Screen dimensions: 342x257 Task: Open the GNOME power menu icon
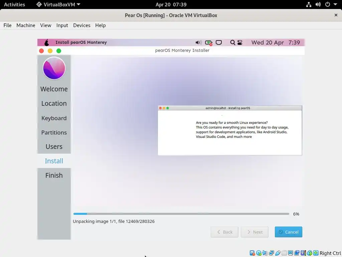click(327, 5)
